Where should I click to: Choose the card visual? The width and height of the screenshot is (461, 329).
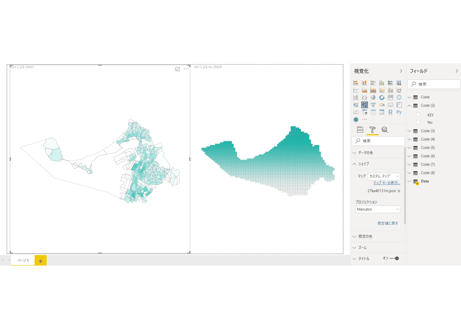(x=391, y=105)
